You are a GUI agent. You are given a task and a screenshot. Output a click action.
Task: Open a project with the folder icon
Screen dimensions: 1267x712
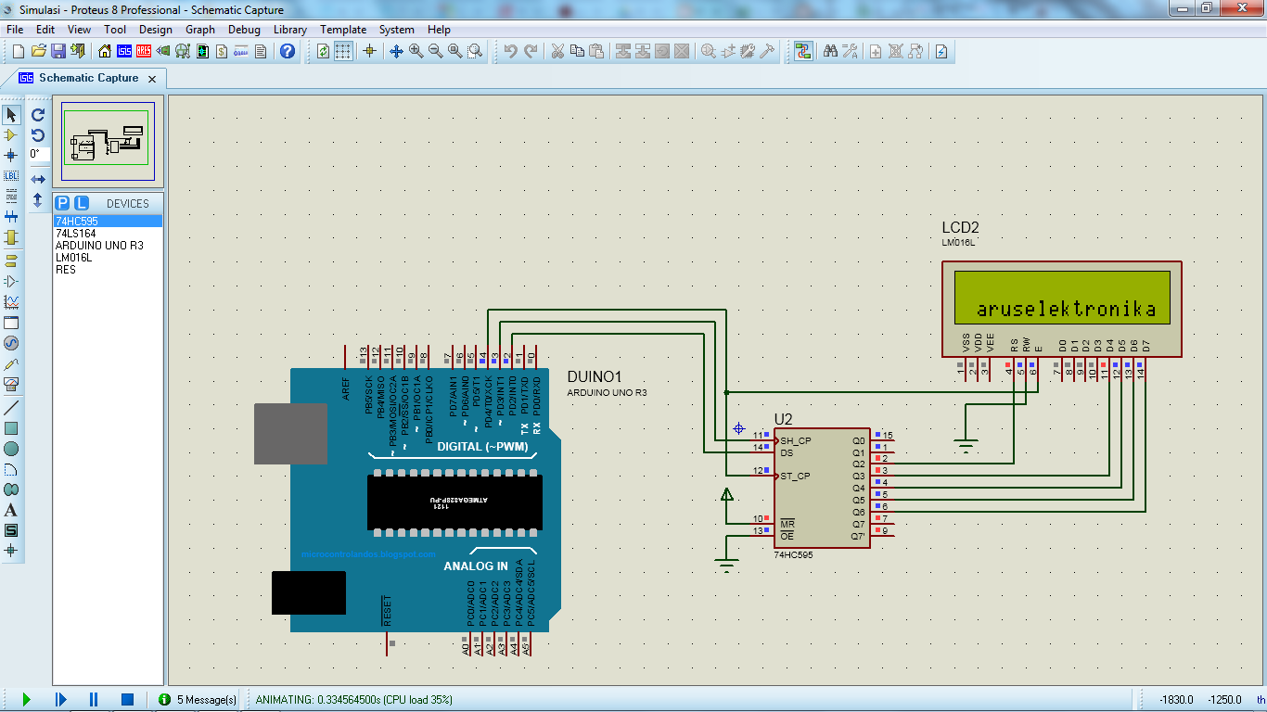pyautogui.click(x=39, y=51)
